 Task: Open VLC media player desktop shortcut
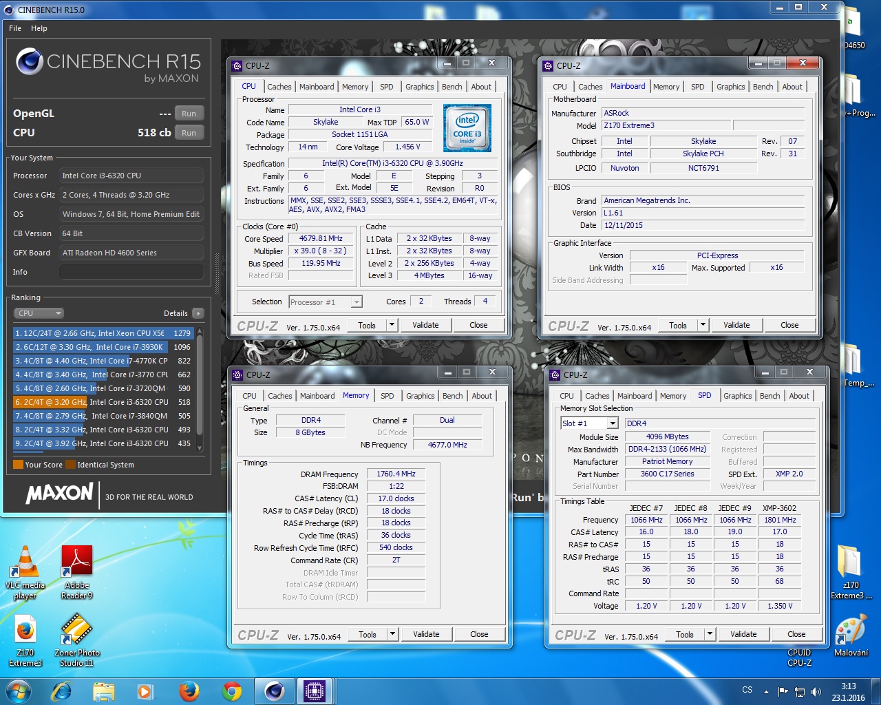[25, 572]
